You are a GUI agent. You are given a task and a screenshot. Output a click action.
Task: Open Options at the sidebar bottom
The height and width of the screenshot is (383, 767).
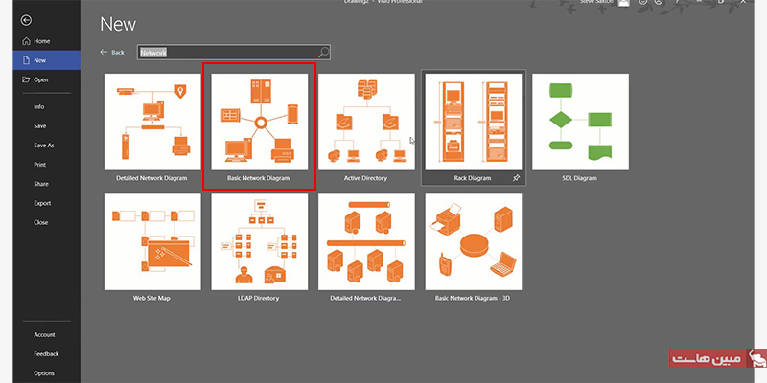pyautogui.click(x=44, y=373)
